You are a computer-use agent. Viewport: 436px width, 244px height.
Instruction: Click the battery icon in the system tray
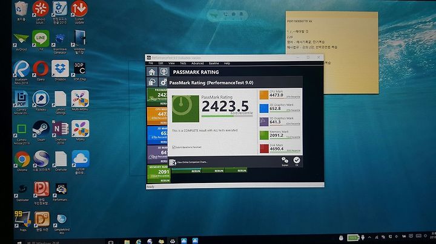point(352,237)
